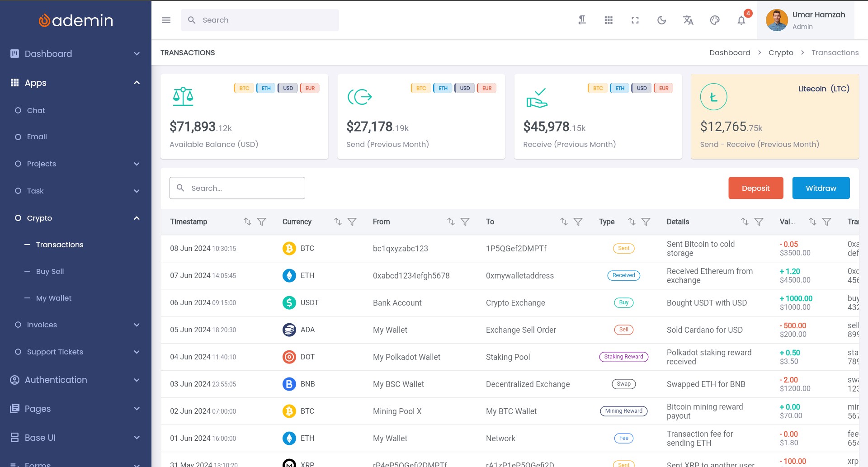Click the text direction icon in header
This screenshot has width=868, height=467.
[x=582, y=20]
